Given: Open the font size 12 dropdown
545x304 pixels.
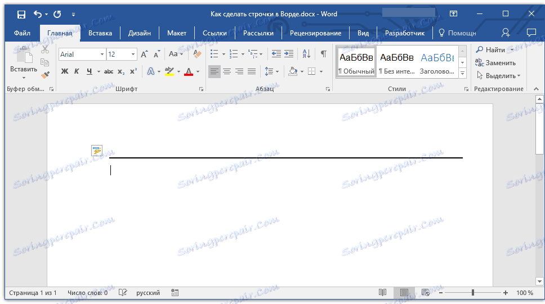Looking at the screenshot, I should point(133,54).
